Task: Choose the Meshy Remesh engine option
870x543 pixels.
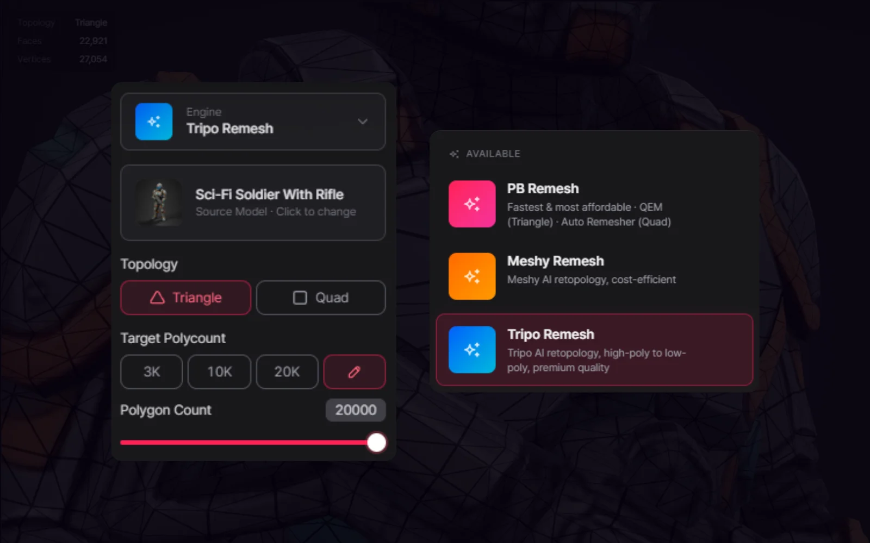Action: click(x=594, y=276)
